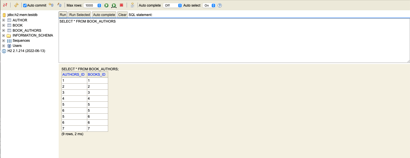Expand the INFORMATION_SCHEMA node
Viewport: 410px width, 158px height.
[x=4, y=36]
